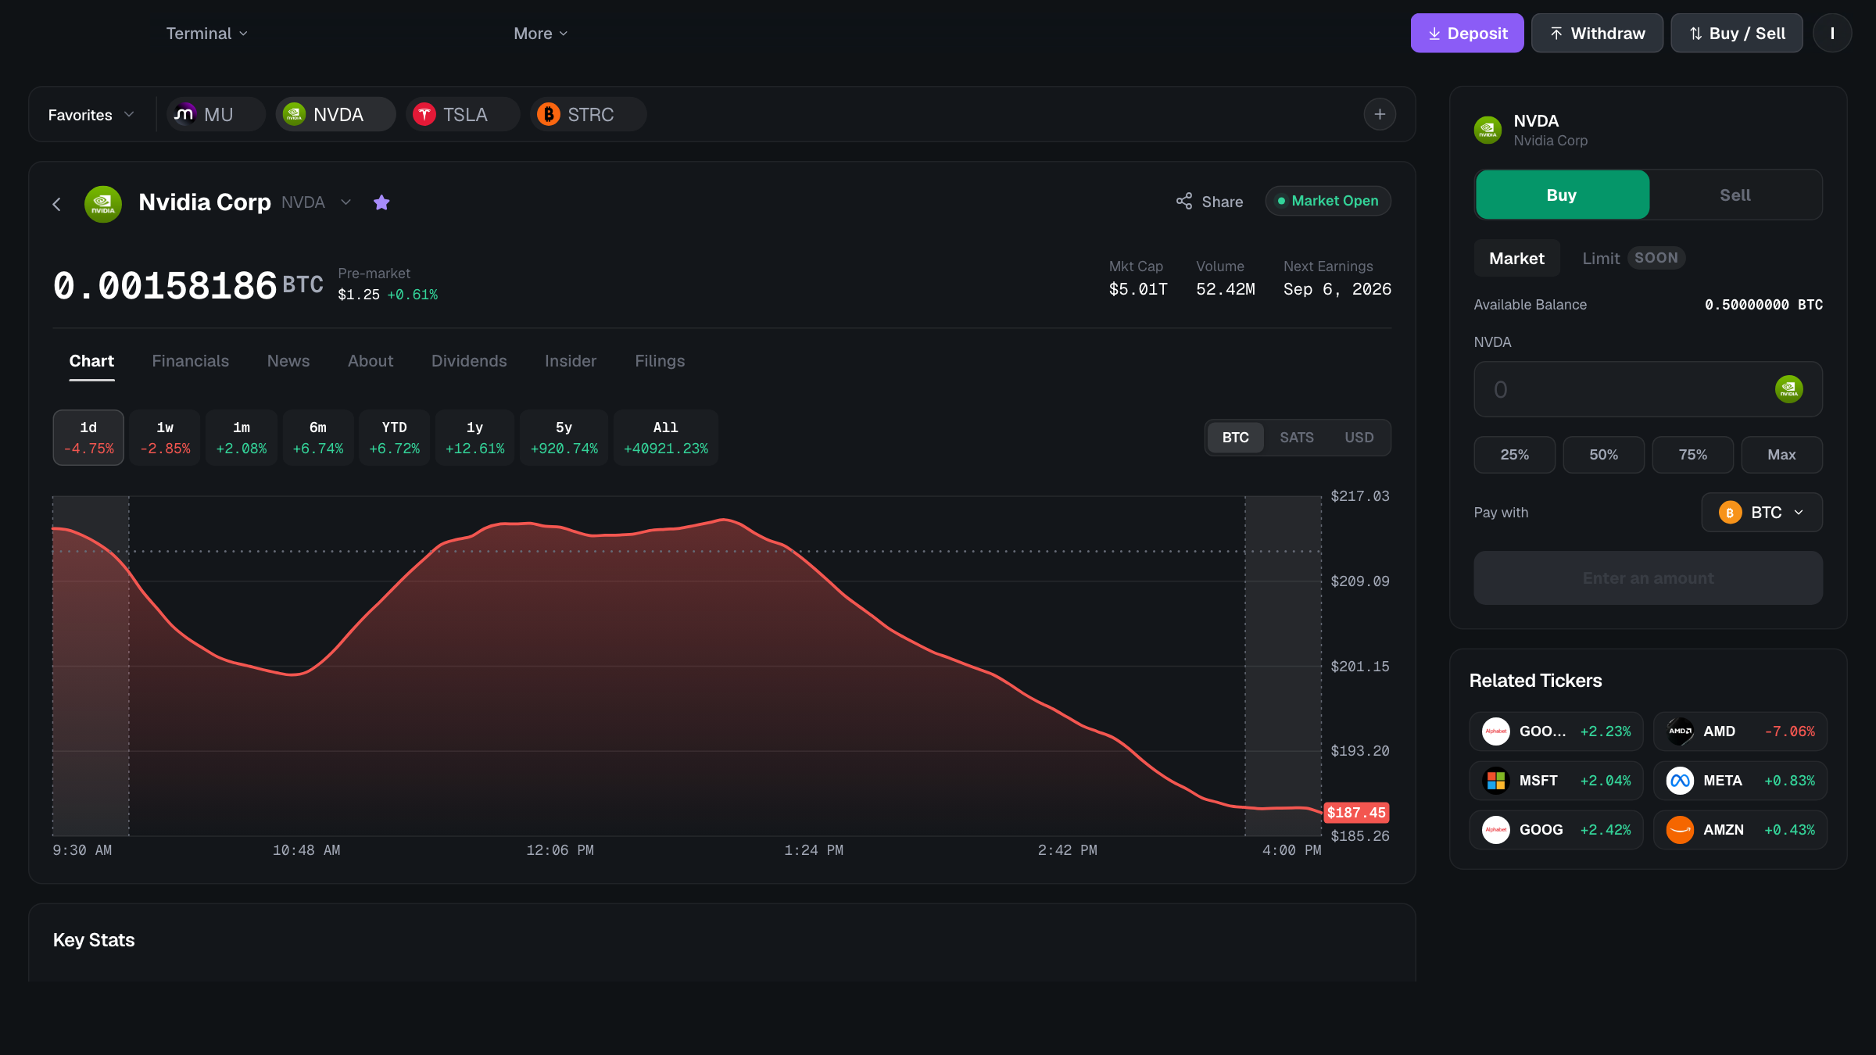This screenshot has width=1876, height=1055.
Task: Click the 0.50000000 BTC available balance
Action: (x=1764, y=305)
